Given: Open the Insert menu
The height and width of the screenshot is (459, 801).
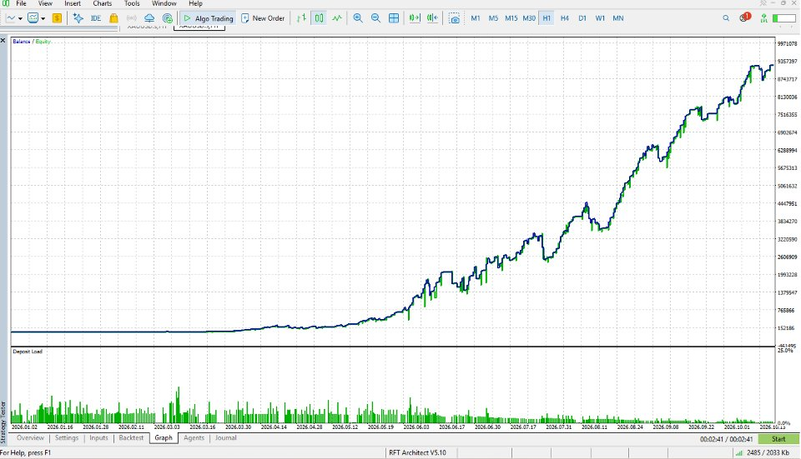Looking at the screenshot, I should [x=73, y=3].
